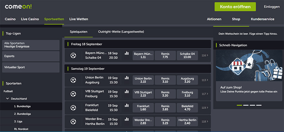Expand 116 more markets for Bayern match
This screenshot has height=132, width=284.
[205, 56]
